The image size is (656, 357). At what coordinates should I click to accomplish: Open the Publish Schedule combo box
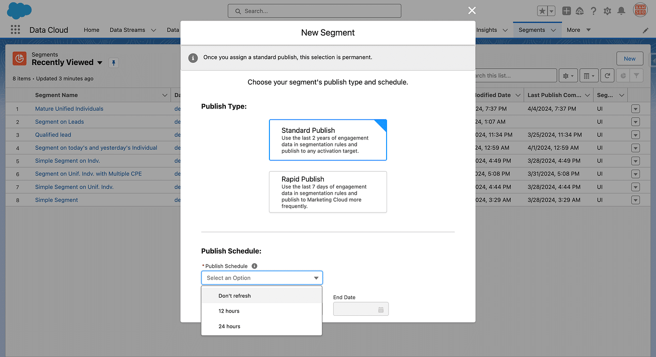click(261, 278)
